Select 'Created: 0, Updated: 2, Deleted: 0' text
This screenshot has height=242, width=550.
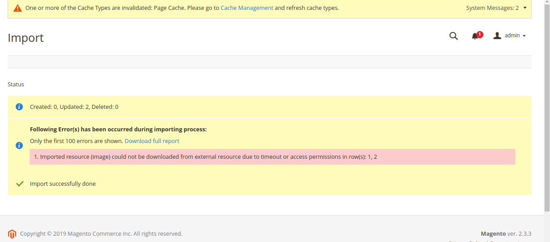(x=74, y=107)
